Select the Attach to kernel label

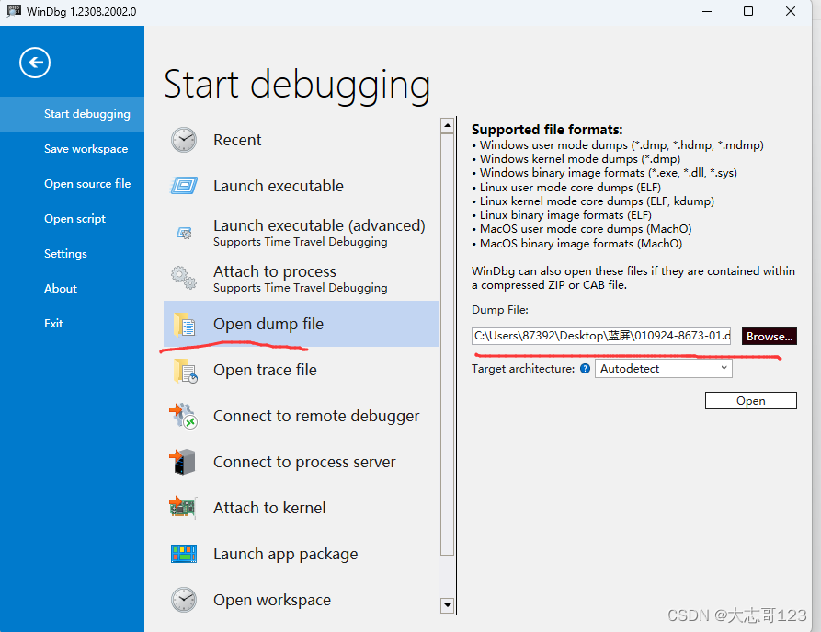coord(269,509)
